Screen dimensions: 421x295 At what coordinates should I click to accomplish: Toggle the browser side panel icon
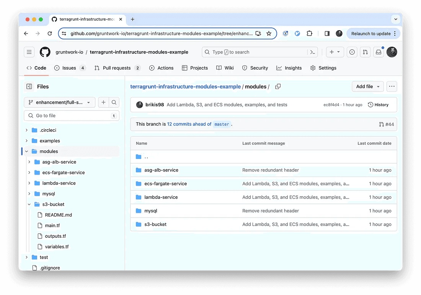[x=327, y=34]
